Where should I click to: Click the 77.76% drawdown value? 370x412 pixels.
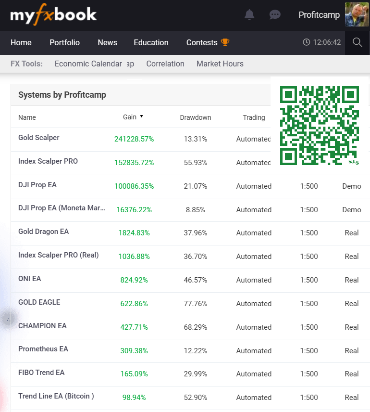196,304
